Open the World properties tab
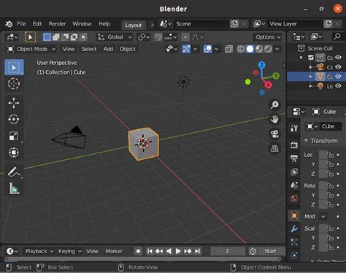 click(x=294, y=199)
